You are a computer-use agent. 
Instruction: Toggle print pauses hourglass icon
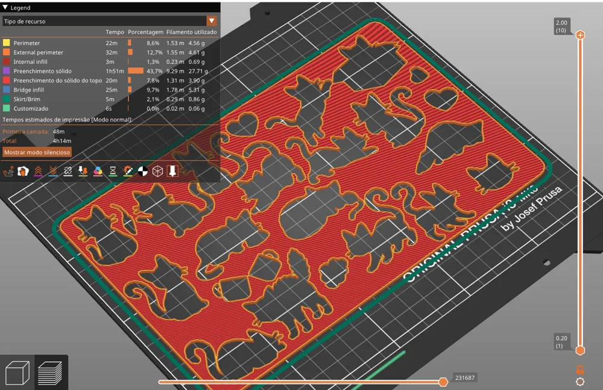(x=113, y=171)
